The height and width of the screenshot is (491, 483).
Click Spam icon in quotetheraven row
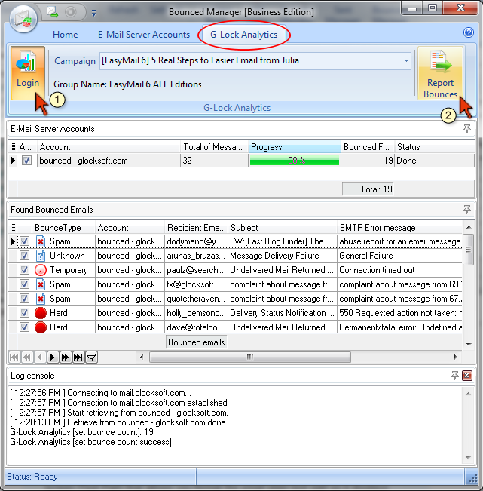click(41, 299)
